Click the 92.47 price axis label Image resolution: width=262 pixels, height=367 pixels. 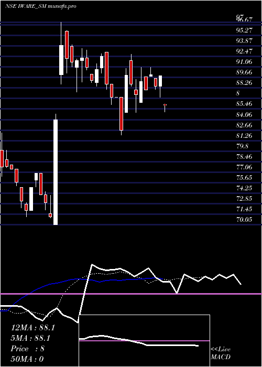244,51
